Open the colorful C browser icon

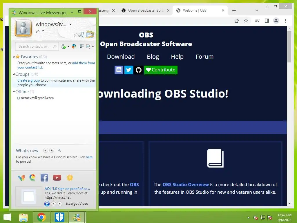tap(32, 178)
